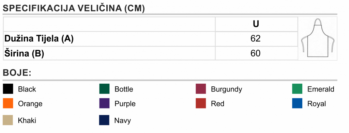Select the Širina (B) row label
This screenshot has height=133, width=349.
24,53
